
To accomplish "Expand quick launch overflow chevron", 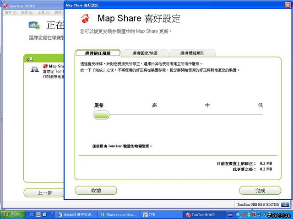I will 52,213.
